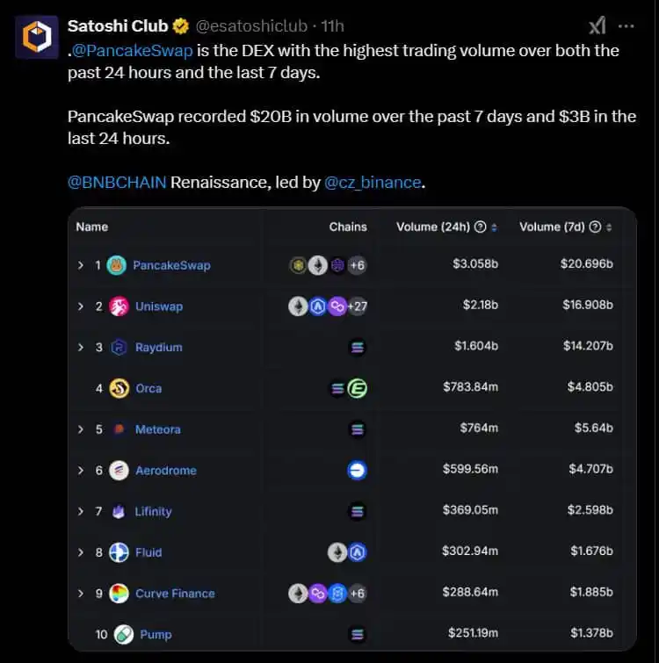Open the @BNBCHAIN mention link
Viewport: 659px width, 663px height.
(117, 183)
